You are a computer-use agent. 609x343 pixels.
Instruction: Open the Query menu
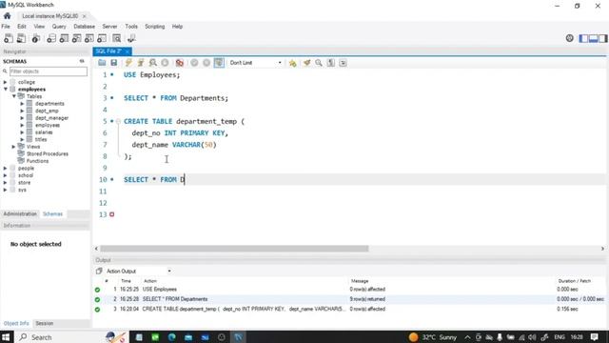(59, 27)
